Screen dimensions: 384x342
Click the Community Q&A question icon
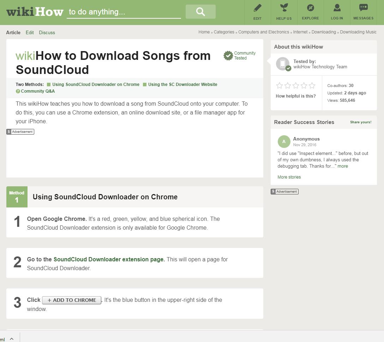18,91
